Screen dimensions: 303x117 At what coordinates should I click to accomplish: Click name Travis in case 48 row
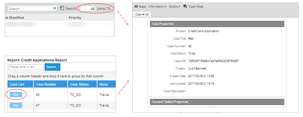[104, 95]
